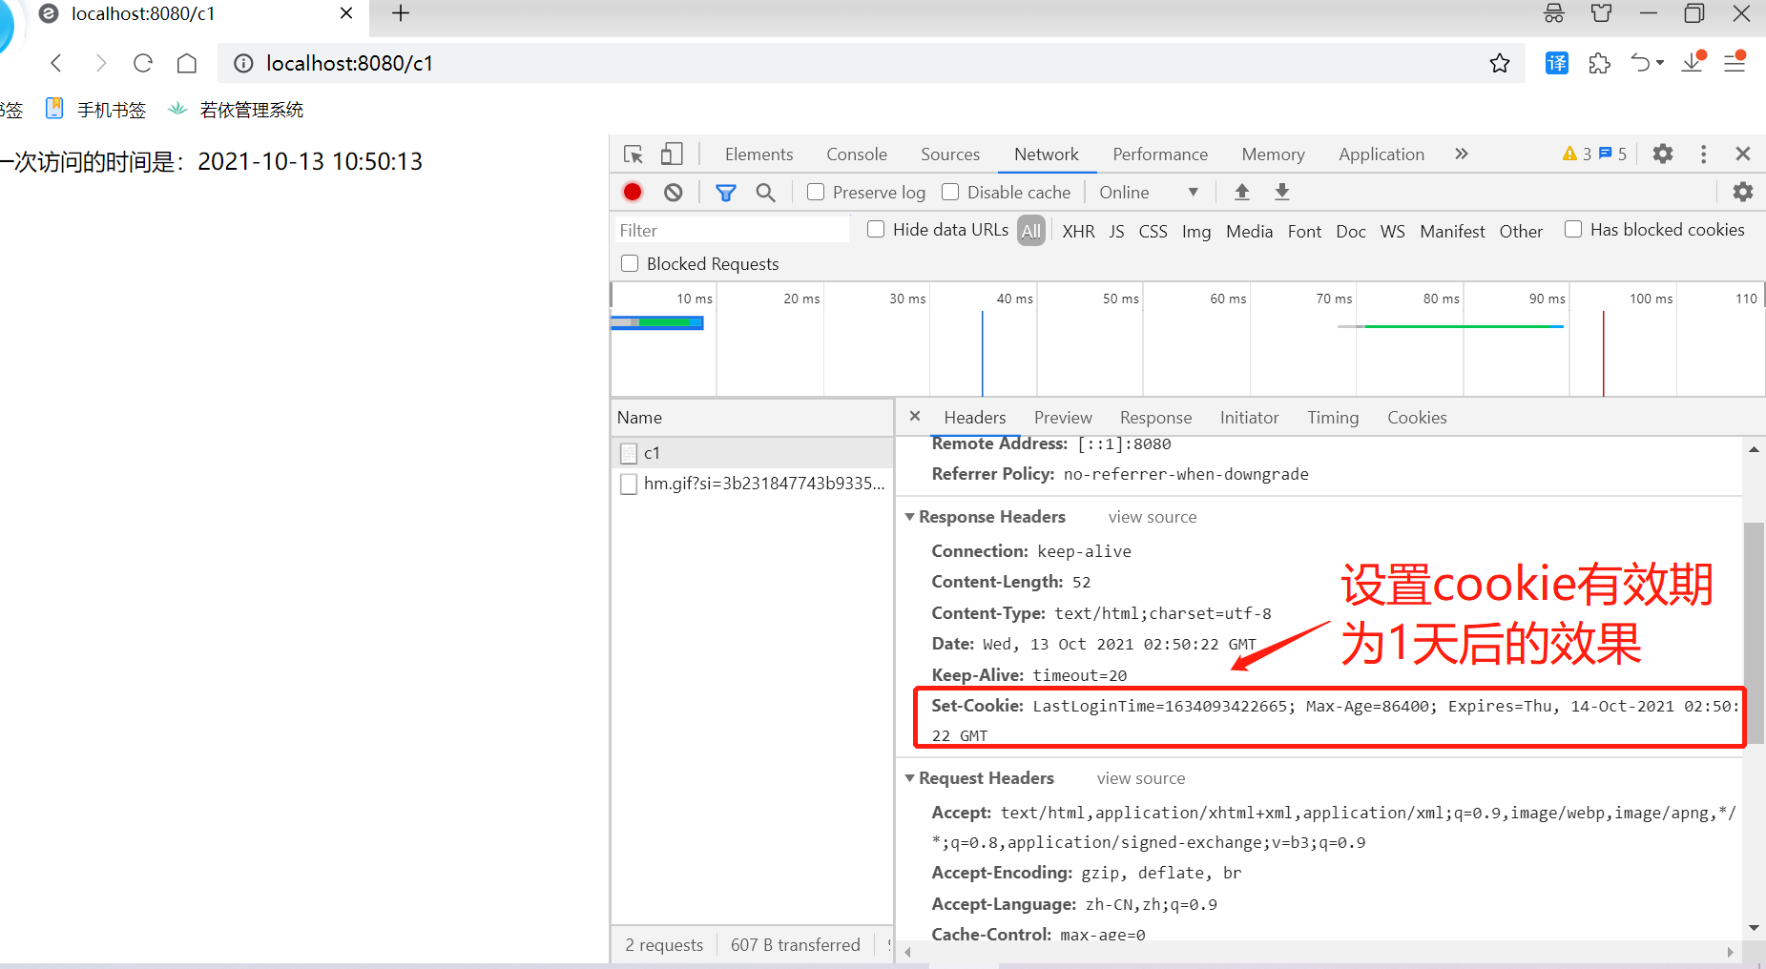Open the browser home page
Image resolution: width=1766 pixels, height=969 pixels.
pos(187,63)
